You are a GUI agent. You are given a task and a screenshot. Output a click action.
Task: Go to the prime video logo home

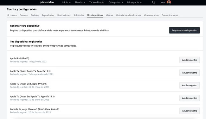pyautogui.click(x=47, y=2)
